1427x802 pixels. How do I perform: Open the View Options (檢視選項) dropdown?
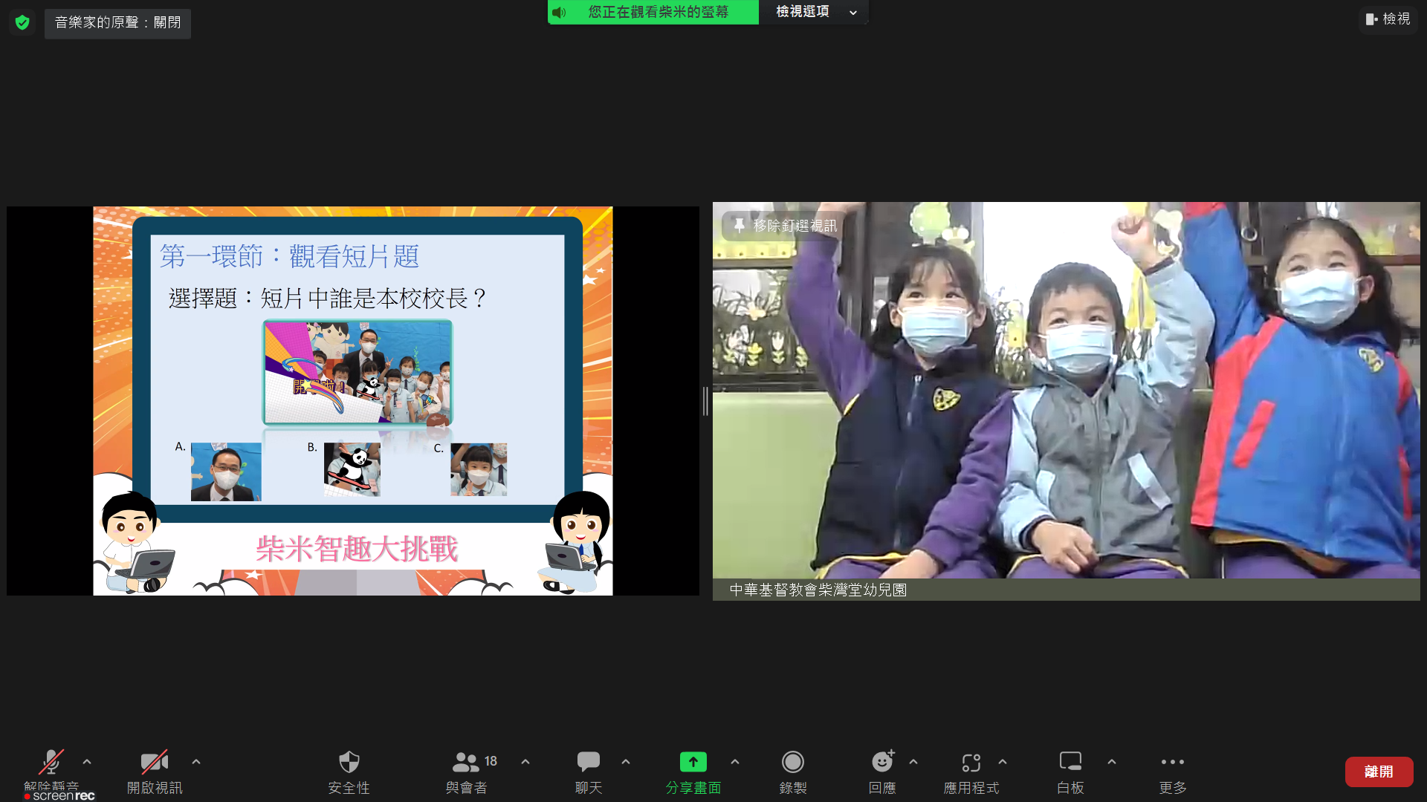(815, 12)
